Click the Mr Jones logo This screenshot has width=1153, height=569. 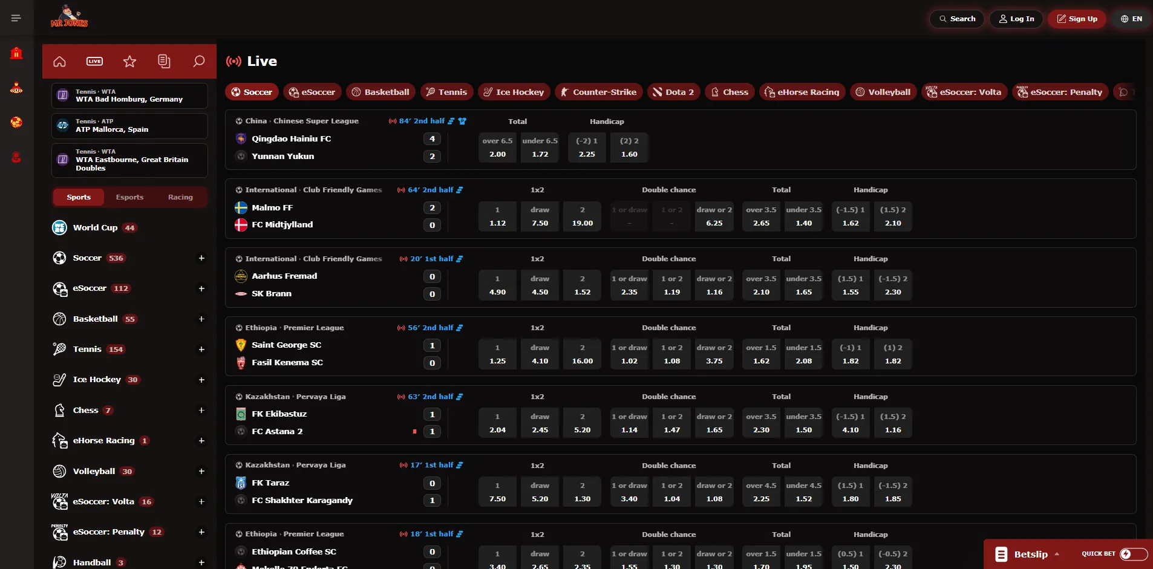point(70,16)
